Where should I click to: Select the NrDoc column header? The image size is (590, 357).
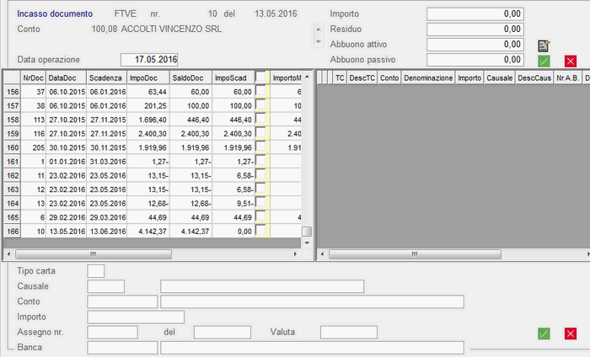pos(34,77)
